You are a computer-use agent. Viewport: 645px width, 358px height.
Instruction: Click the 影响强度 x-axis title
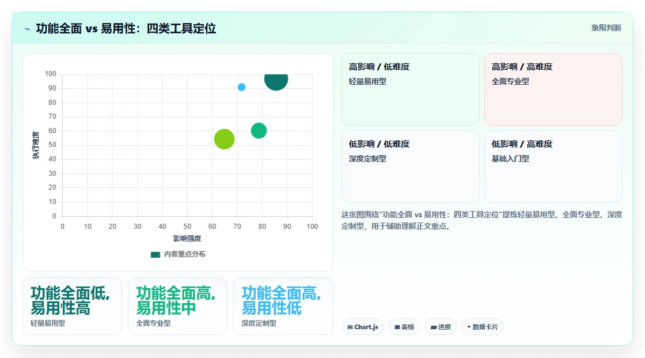coord(187,239)
